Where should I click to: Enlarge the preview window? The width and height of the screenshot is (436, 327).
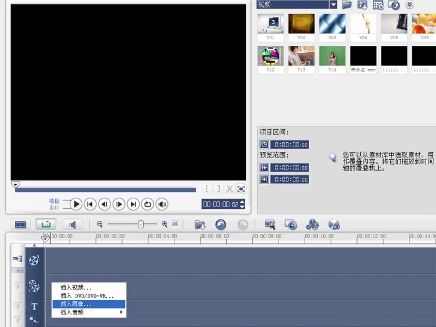click(241, 189)
